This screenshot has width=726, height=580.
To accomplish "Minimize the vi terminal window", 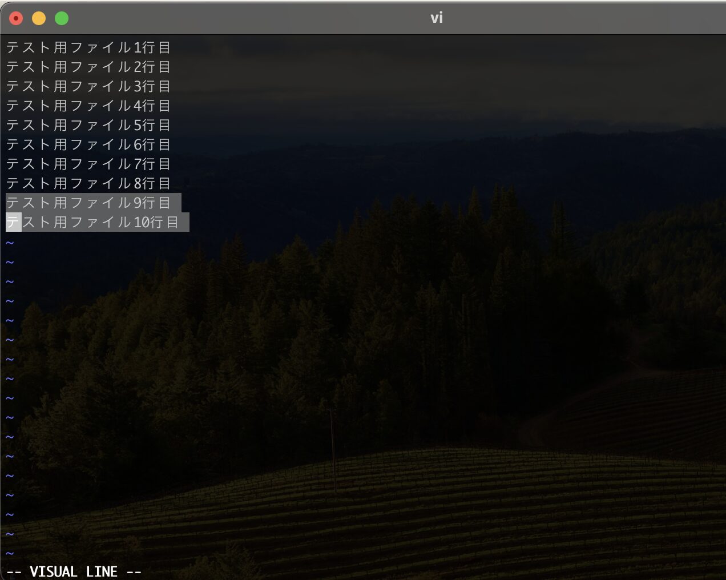I will 39,18.
